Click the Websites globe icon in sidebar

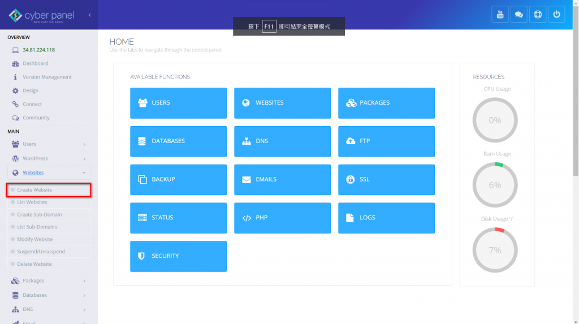point(15,172)
